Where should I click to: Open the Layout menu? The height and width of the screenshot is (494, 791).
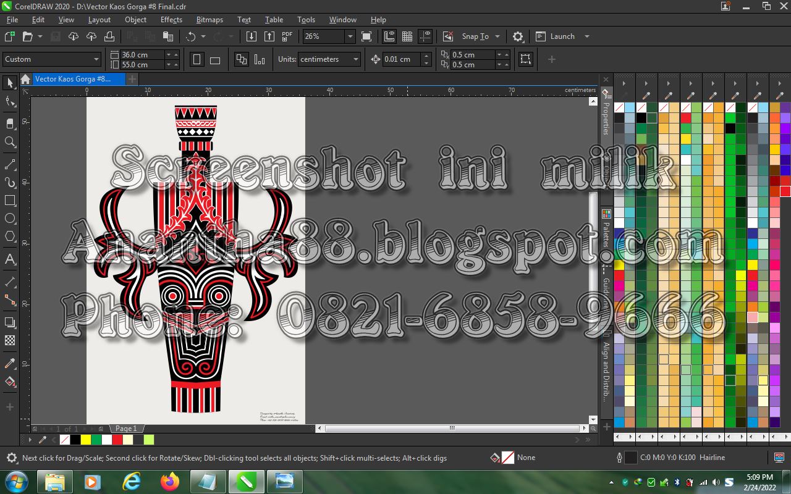click(99, 20)
